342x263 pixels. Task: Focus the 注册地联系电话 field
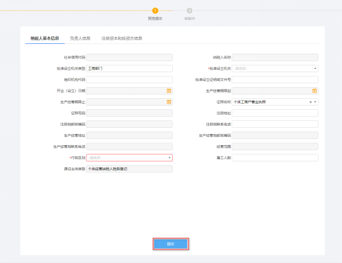pos(275,124)
